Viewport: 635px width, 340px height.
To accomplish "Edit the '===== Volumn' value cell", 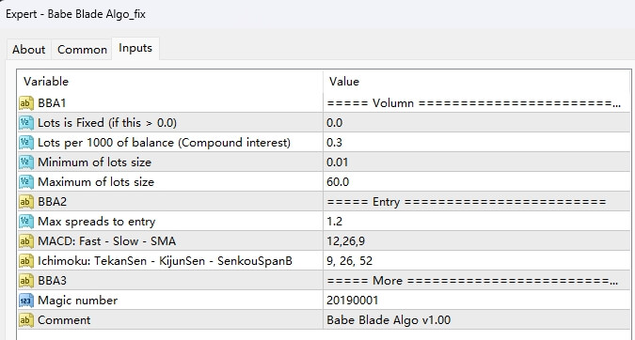I will coord(477,103).
